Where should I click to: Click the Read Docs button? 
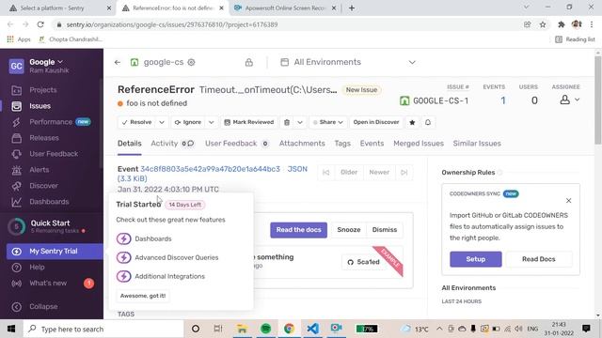(539, 259)
